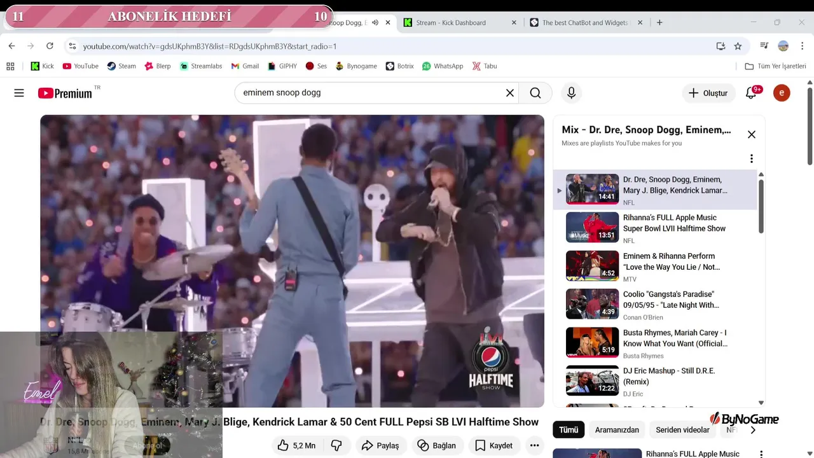Dislike the video
814x458 pixels.
point(337,445)
